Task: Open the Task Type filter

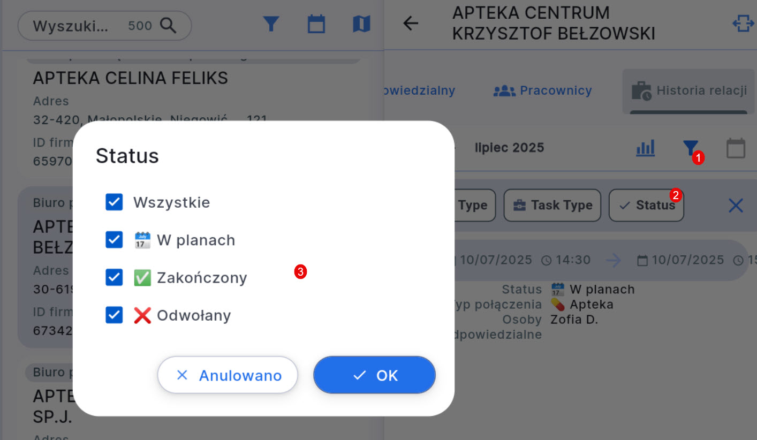Action: click(x=552, y=205)
